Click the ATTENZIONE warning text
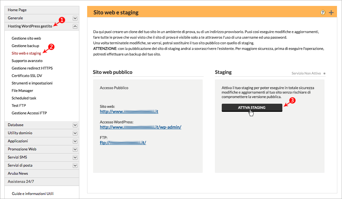The image size is (342, 199). (105, 49)
